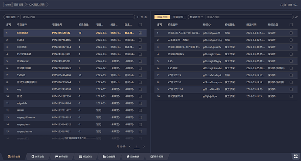Switch to the 企业管理 bottom tab

[109, 157]
